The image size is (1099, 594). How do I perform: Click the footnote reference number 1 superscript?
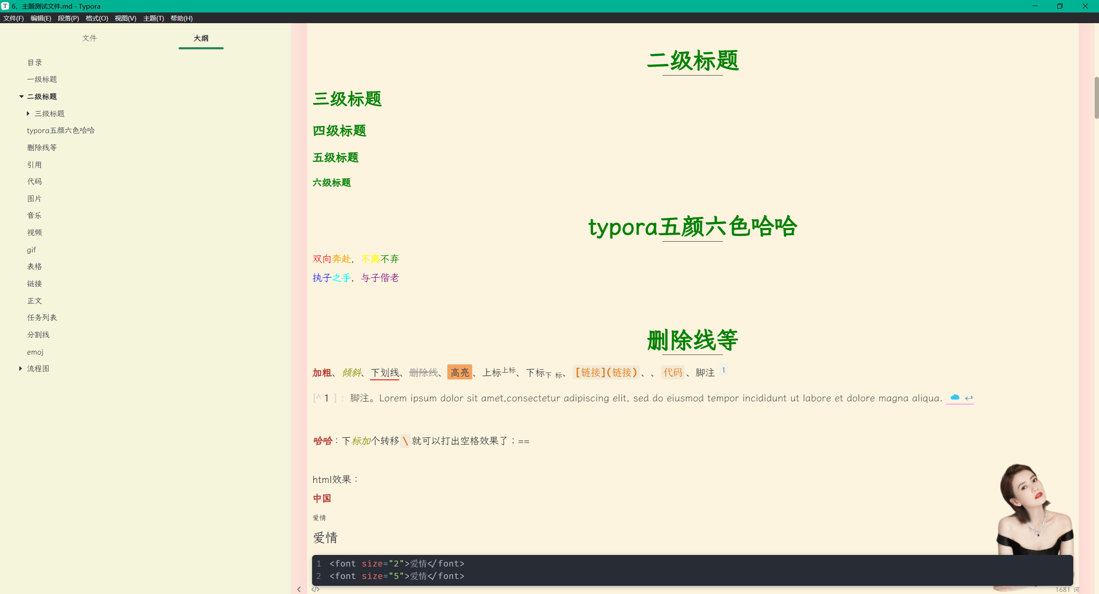point(723,370)
